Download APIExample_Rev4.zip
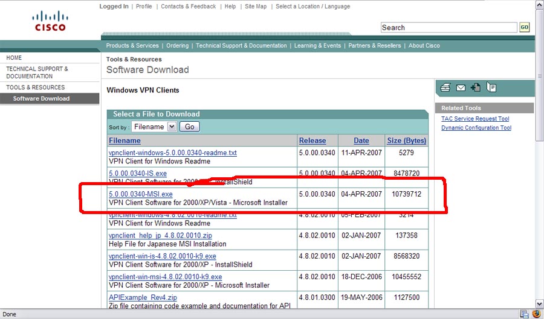 point(143,297)
